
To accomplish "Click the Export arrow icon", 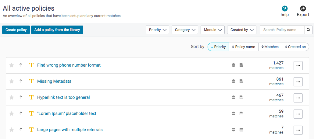I will tap(303, 9).
